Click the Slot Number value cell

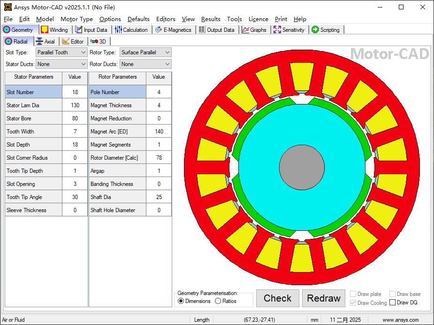click(x=75, y=92)
